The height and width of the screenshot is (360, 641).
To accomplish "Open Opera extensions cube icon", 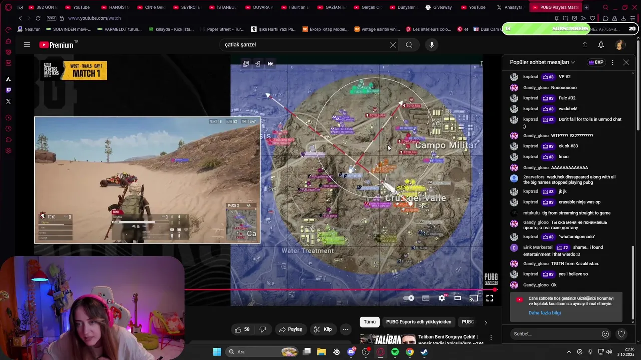I will pos(606,18).
